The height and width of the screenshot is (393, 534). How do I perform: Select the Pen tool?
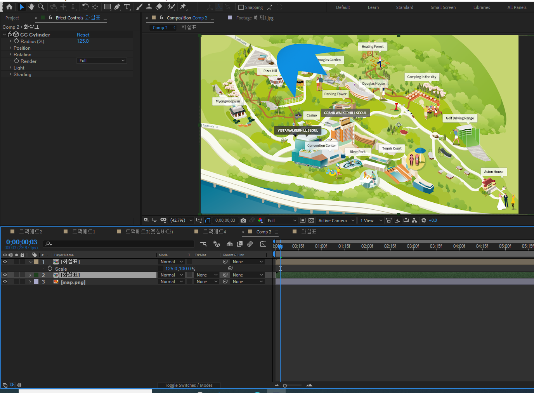pos(117,7)
